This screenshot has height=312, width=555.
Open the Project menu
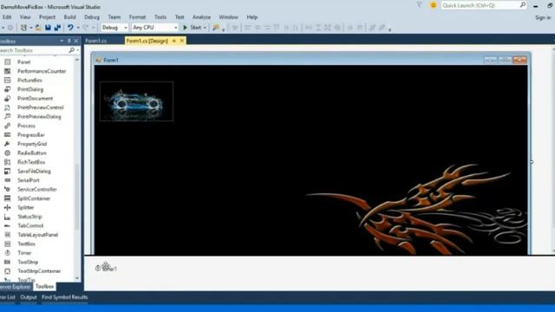[x=47, y=17]
